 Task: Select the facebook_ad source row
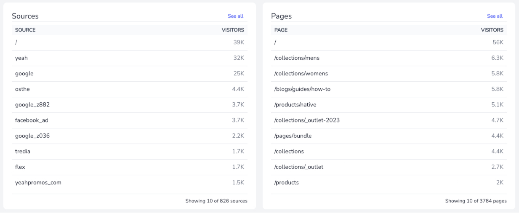pyautogui.click(x=130, y=120)
